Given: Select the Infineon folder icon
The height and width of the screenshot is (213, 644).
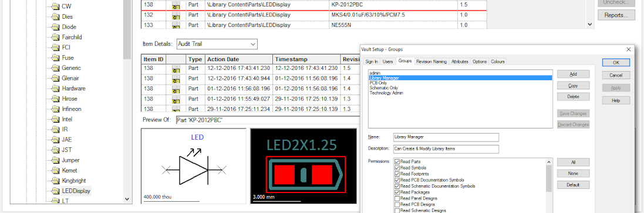Looking at the screenshot, I should click(55, 109).
